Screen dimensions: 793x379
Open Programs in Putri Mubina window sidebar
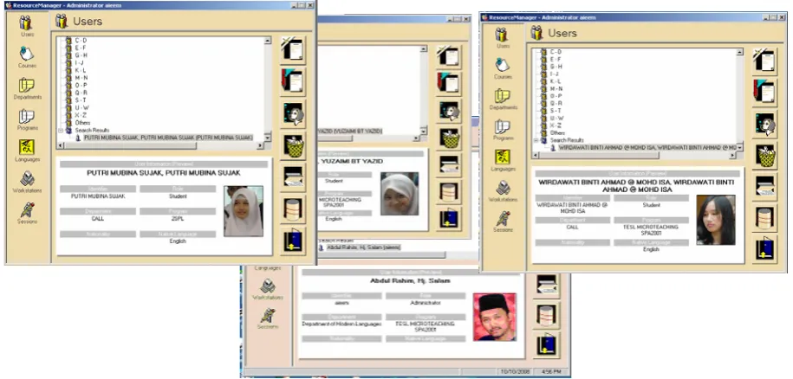click(x=27, y=119)
